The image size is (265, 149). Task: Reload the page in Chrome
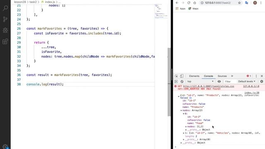pos(189,3)
